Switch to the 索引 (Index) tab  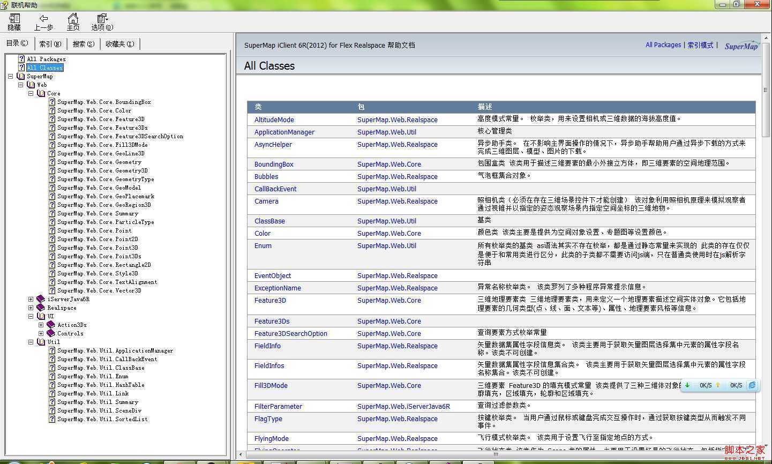[50, 44]
